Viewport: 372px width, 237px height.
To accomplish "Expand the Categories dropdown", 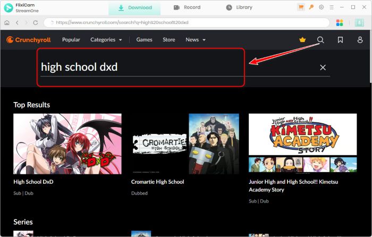I will point(106,40).
